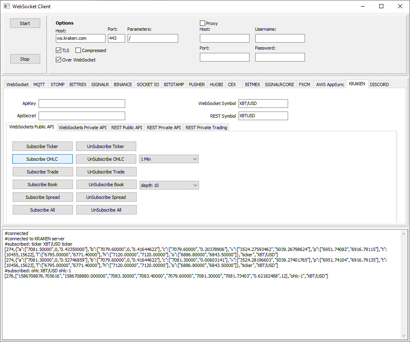This screenshot has width=410, height=342.
Task: Click UnSubscribe Spread
Action: pos(106,197)
